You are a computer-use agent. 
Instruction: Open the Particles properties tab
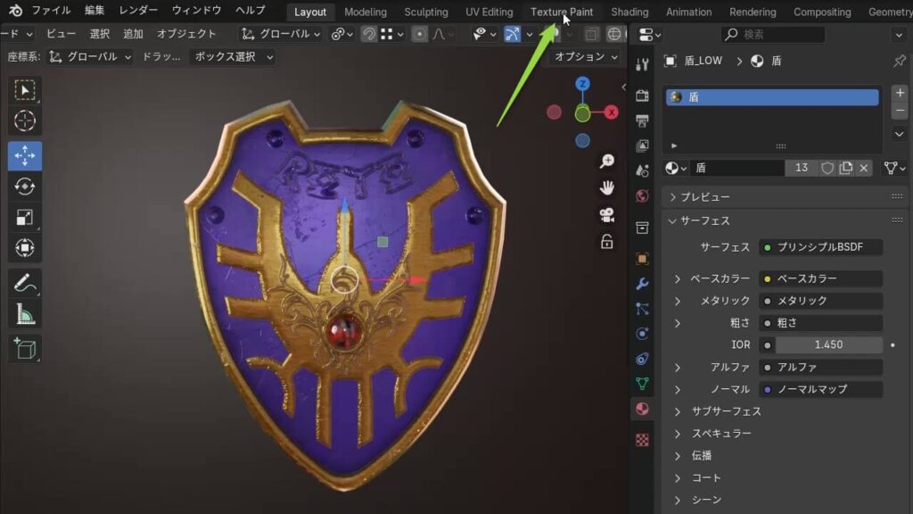coord(642,308)
